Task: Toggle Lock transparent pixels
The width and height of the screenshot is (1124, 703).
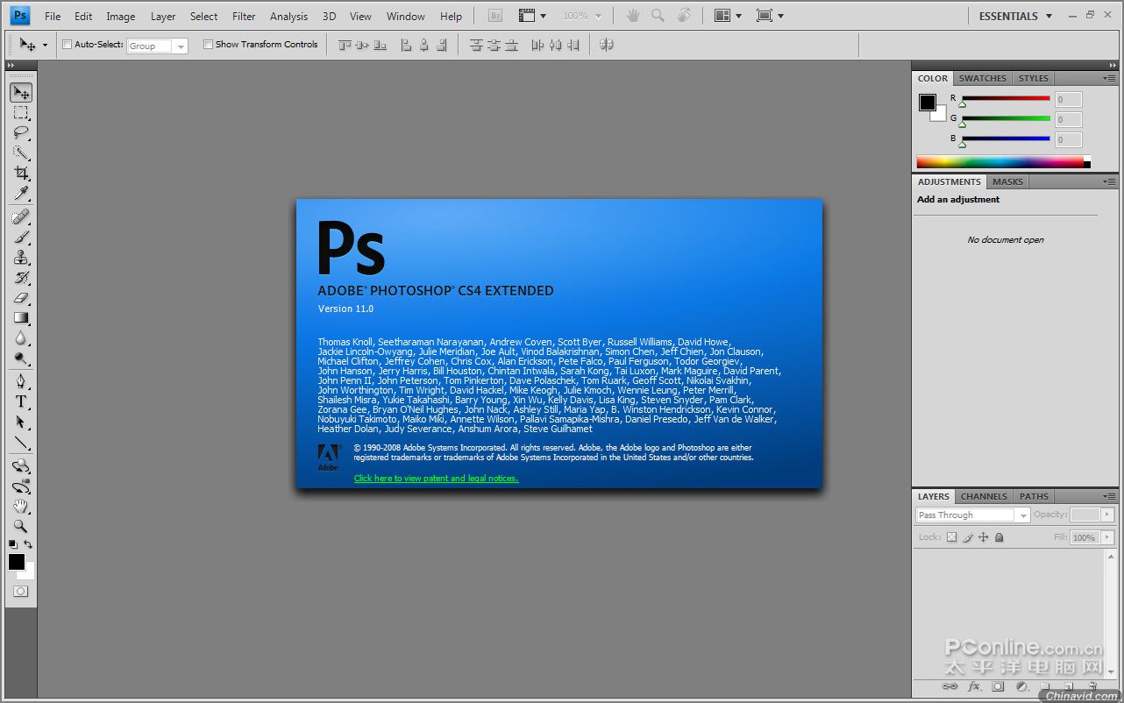Action: [951, 537]
